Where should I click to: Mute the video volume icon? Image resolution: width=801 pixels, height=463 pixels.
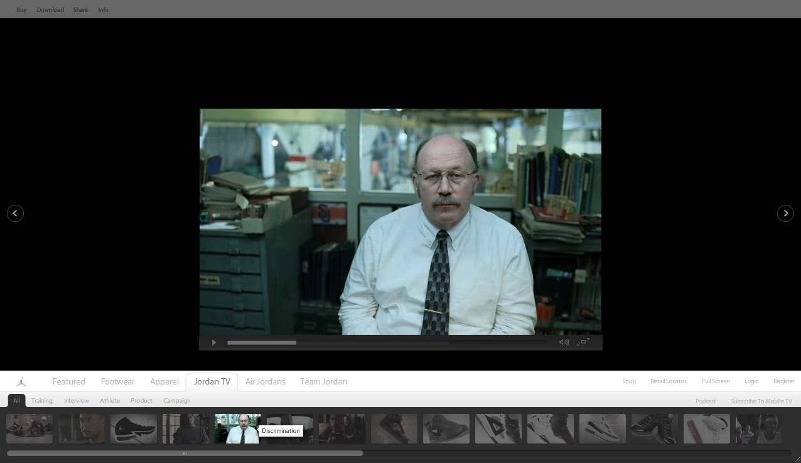563,342
